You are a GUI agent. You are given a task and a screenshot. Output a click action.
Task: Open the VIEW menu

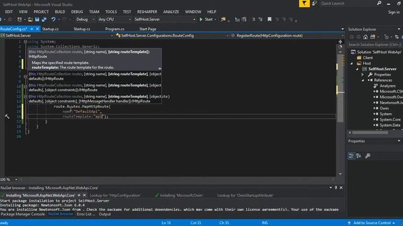pyautogui.click(x=23, y=12)
